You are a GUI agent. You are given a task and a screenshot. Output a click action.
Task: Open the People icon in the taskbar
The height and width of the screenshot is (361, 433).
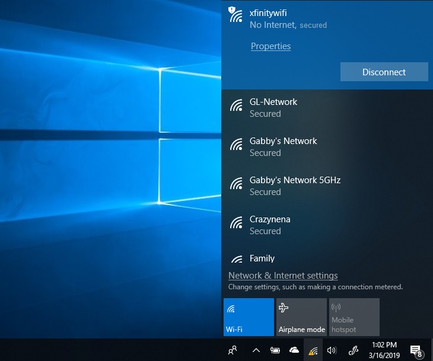tap(233, 350)
